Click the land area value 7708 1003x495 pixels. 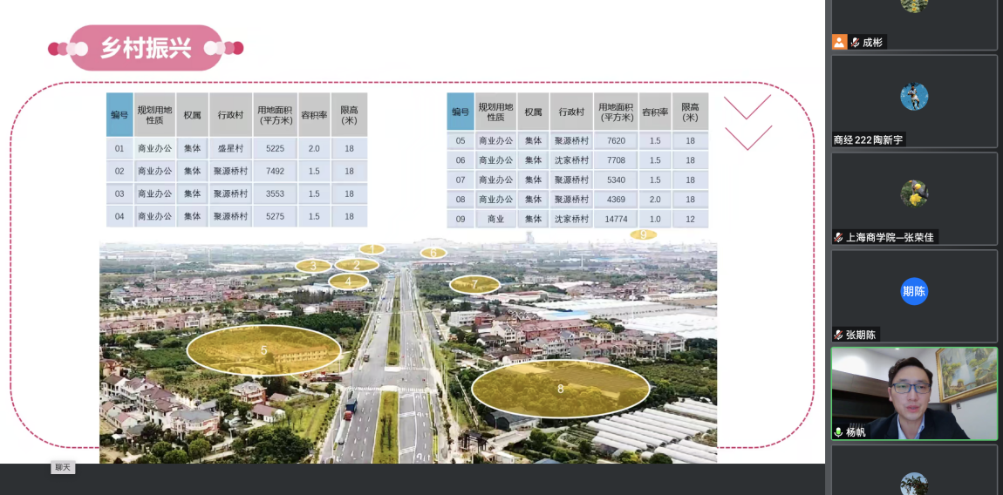click(616, 160)
